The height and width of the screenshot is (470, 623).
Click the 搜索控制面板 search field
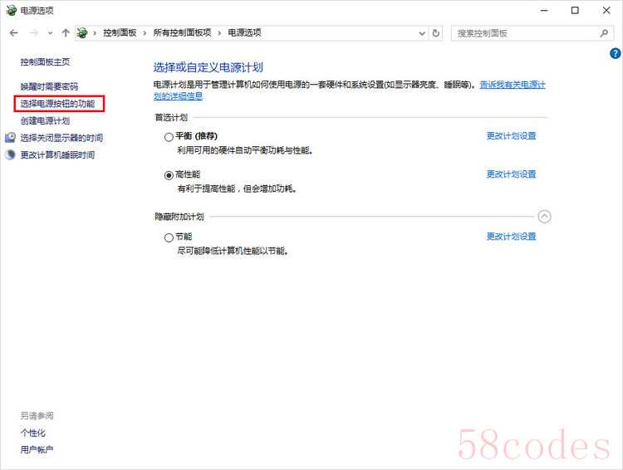pos(523,33)
